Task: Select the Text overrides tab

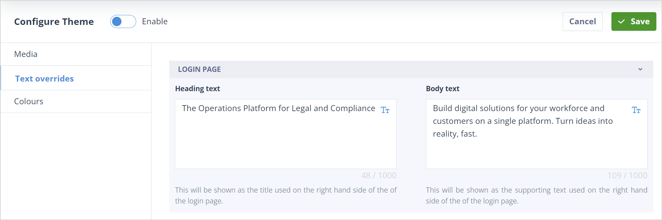Action: (x=76, y=78)
